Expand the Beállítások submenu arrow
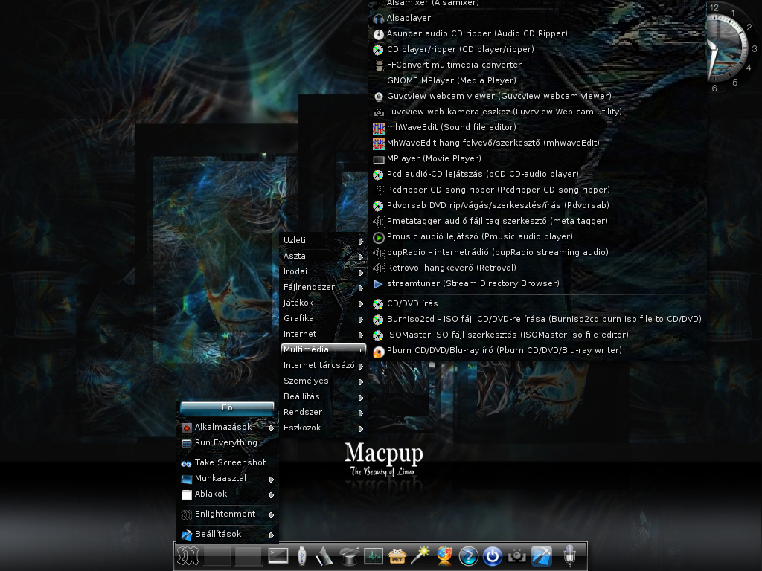 [x=271, y=535]
